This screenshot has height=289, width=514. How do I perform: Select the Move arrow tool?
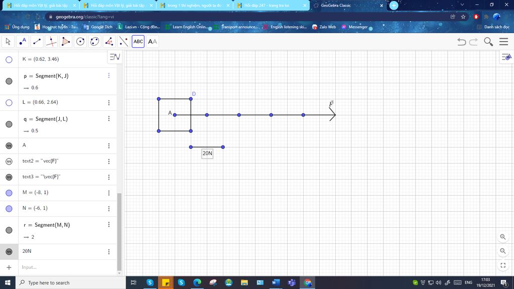click(x=8, y=42)
